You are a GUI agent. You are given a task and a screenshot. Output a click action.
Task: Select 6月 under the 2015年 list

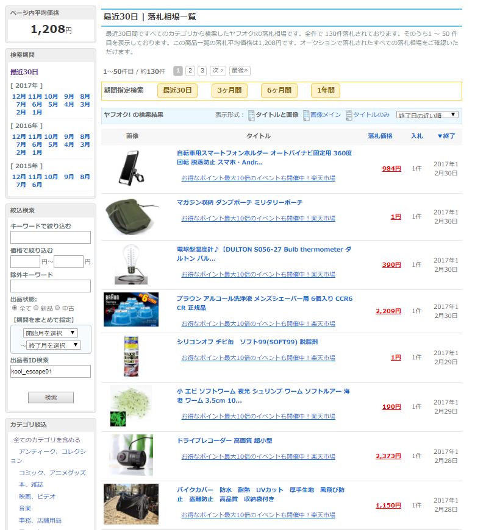37,185
